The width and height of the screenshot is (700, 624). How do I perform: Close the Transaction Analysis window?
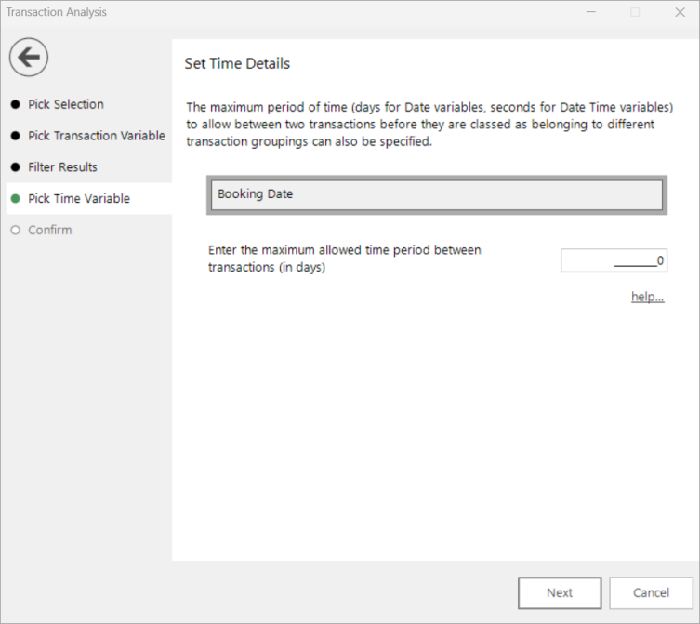point(680,12)
